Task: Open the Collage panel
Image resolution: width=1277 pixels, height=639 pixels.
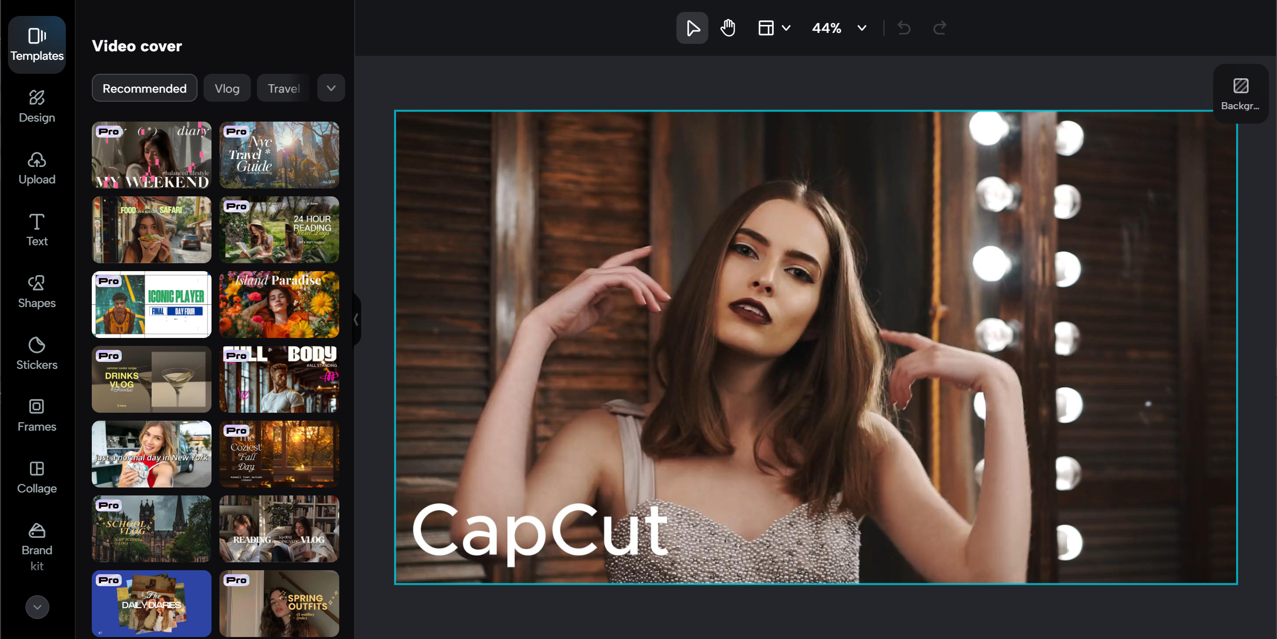Action: [x=37, y=477]
